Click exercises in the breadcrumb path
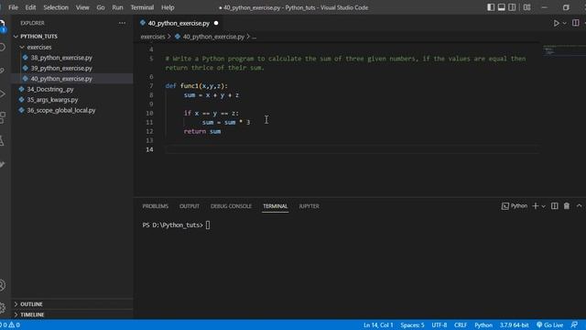 click(153, 37)
